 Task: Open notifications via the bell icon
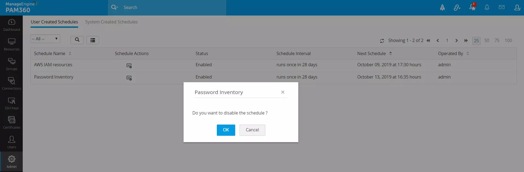[x=487, y=7]
